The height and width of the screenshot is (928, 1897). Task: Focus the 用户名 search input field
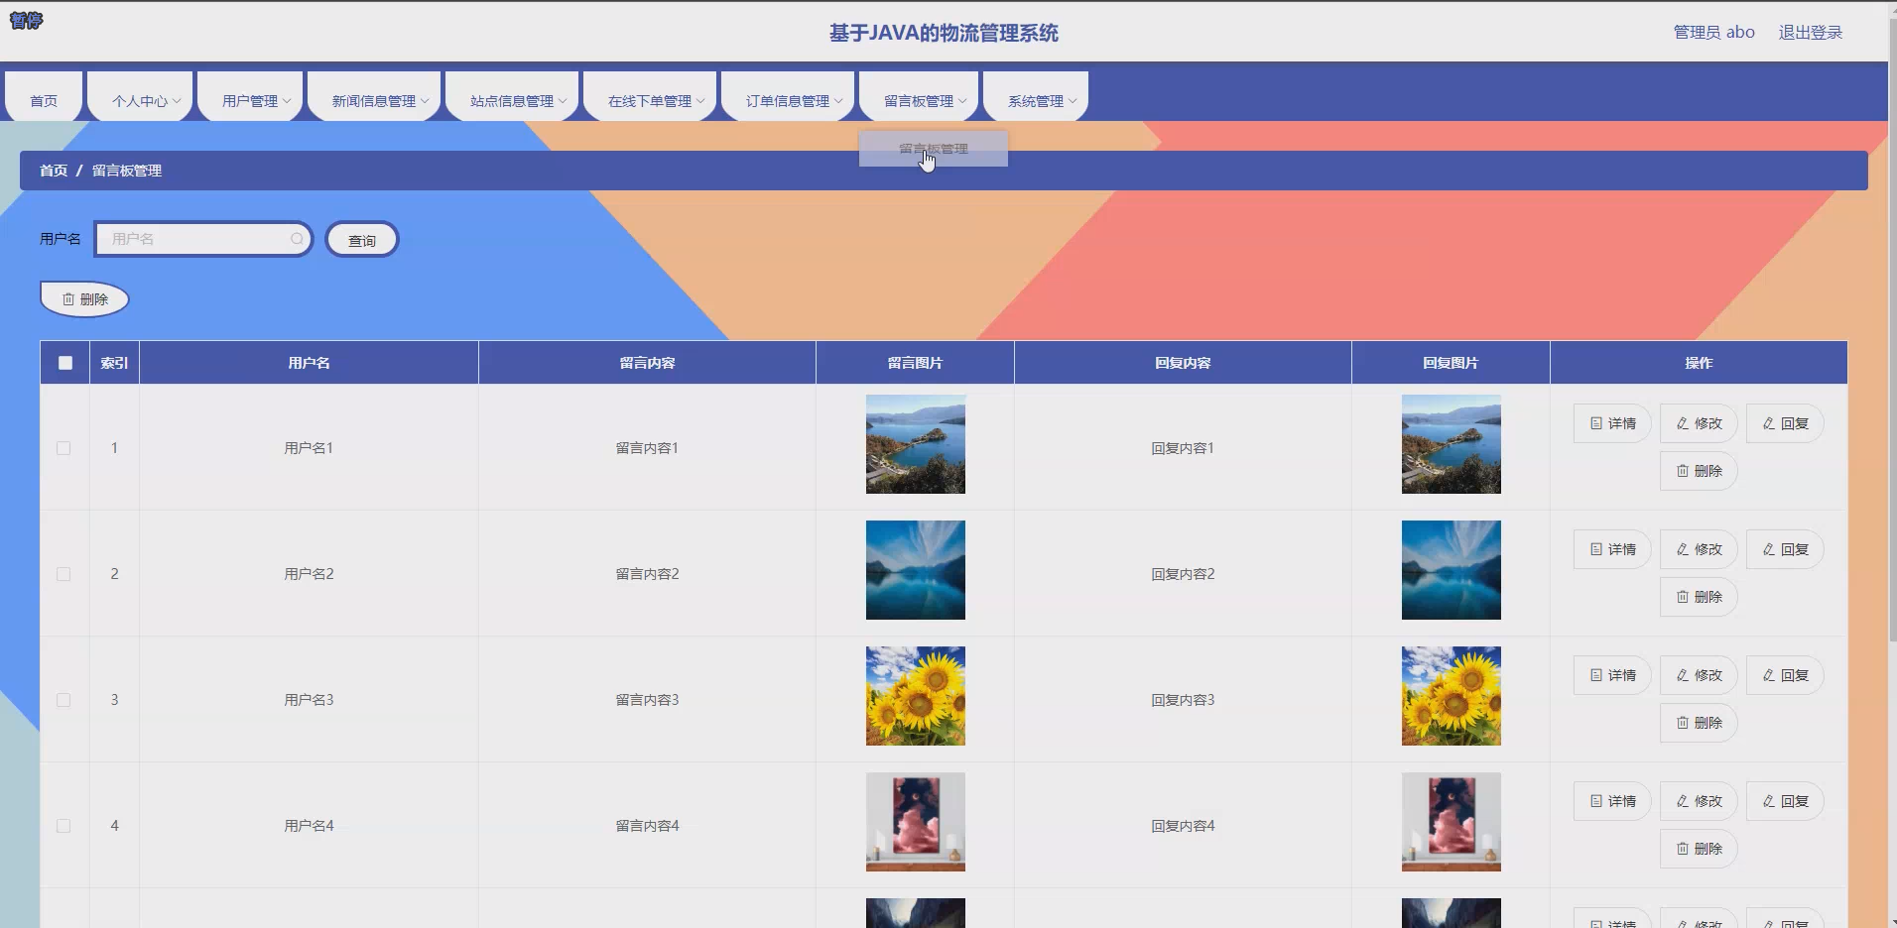coord(203,239)
